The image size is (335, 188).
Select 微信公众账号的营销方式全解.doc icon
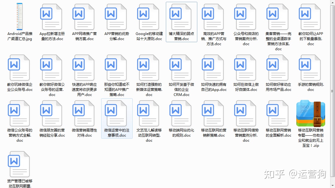19,113
